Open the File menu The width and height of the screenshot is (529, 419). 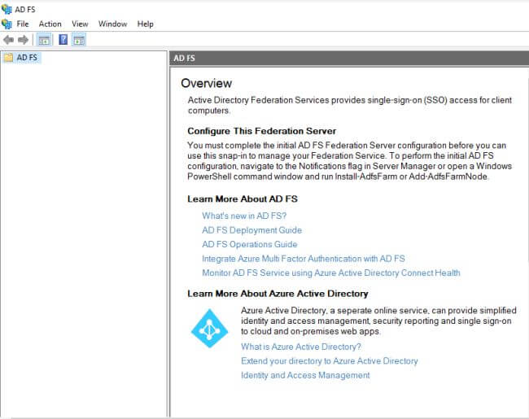click(23, 24)
